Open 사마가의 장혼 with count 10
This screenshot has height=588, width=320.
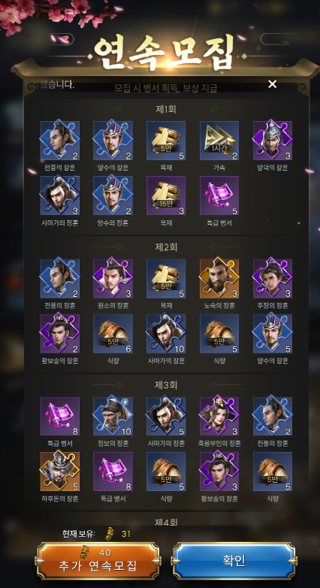[x=166, y=333]
